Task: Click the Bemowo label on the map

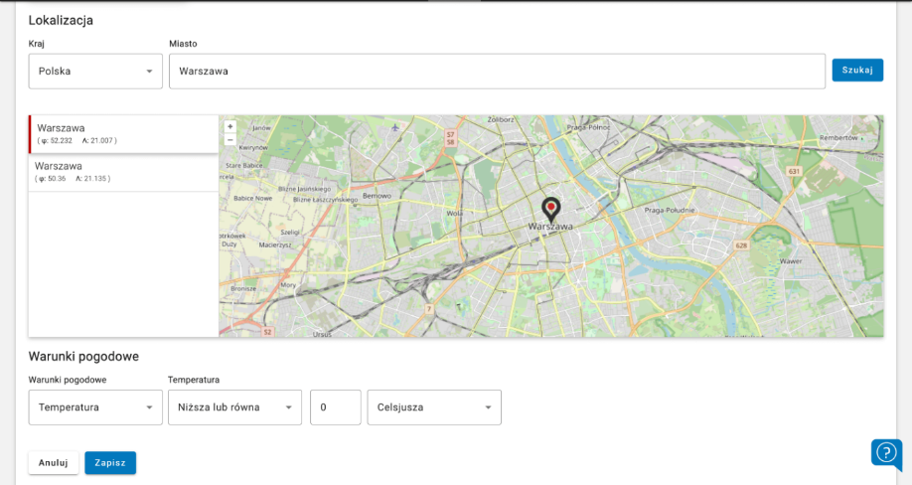Action: click(377, 196)
